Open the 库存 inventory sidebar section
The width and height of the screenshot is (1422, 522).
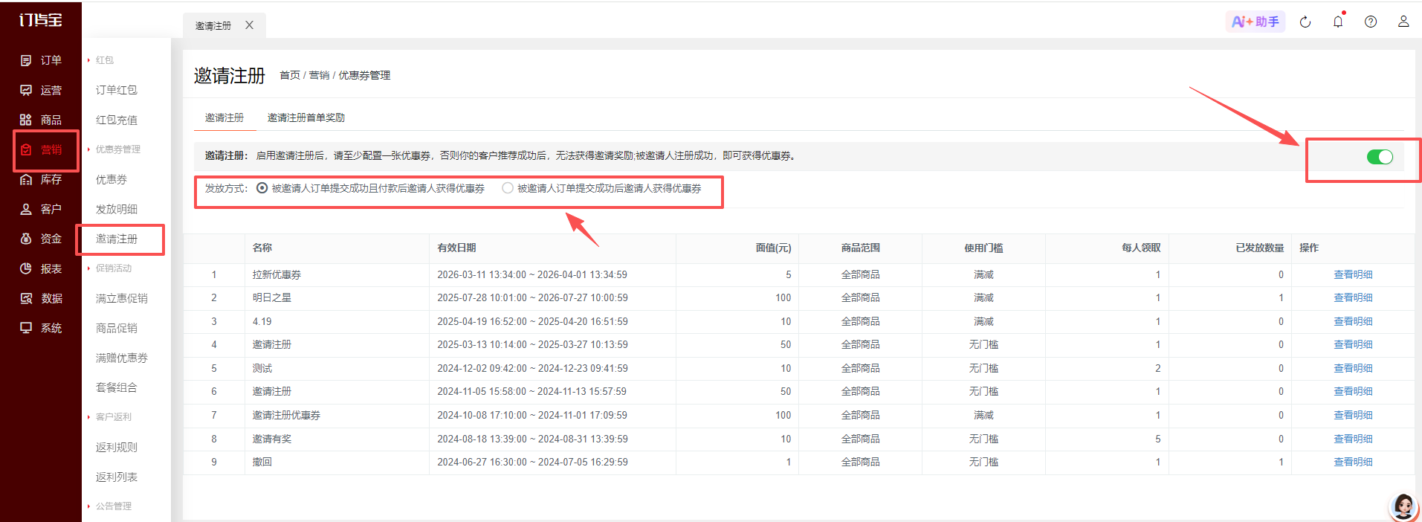click(x=41, y=179)
